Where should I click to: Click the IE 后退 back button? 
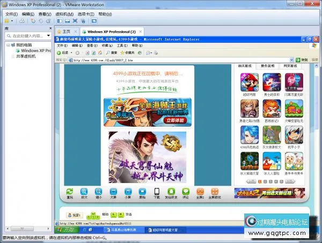63,53
